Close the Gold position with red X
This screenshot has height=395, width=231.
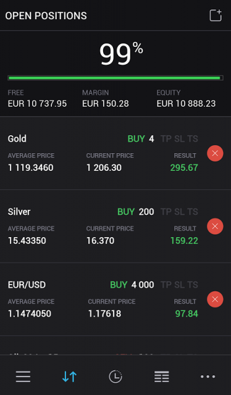coord(215,153)
